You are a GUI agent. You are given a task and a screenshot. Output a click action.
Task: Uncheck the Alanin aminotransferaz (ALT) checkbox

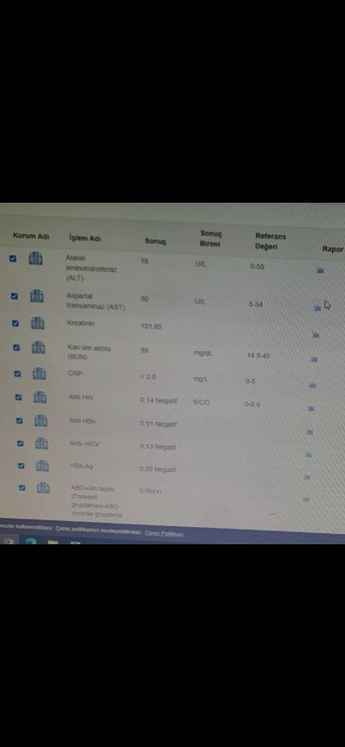13,258
